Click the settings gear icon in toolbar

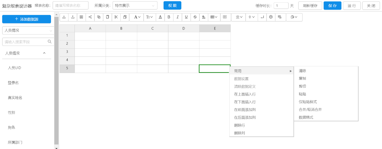271,17
